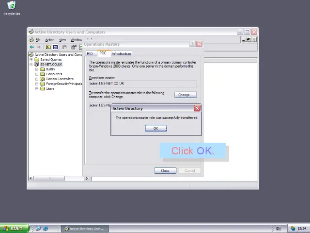Click the Back arrow toolbar icon

32,47
